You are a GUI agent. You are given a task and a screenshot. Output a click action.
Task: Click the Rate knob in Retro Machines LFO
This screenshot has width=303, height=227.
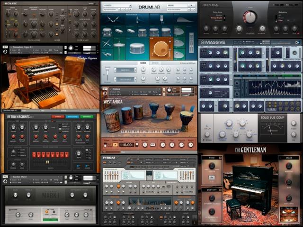coord(79,153)
